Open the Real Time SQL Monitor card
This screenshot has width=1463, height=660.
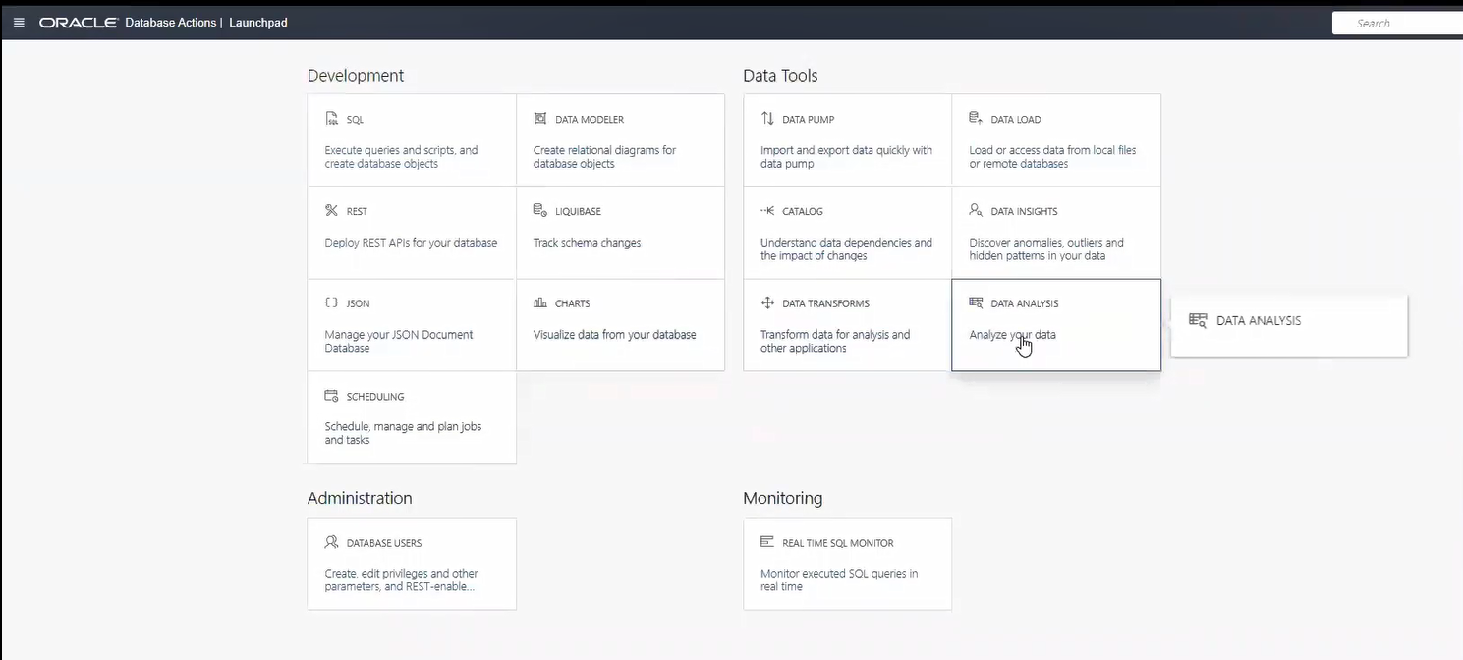[x=847, y=564]
